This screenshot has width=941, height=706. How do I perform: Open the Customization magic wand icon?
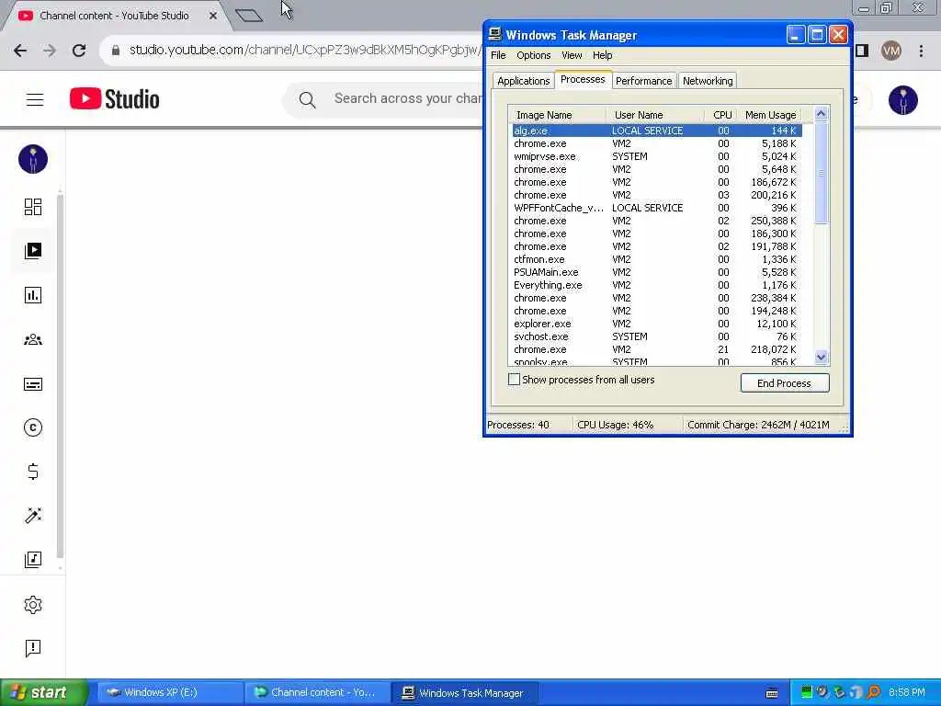click(33, 515)
